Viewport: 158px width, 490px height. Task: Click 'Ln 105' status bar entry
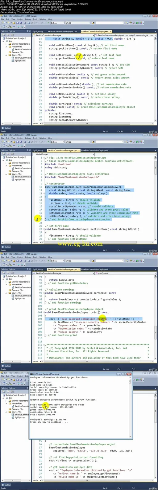click(106, 369)
